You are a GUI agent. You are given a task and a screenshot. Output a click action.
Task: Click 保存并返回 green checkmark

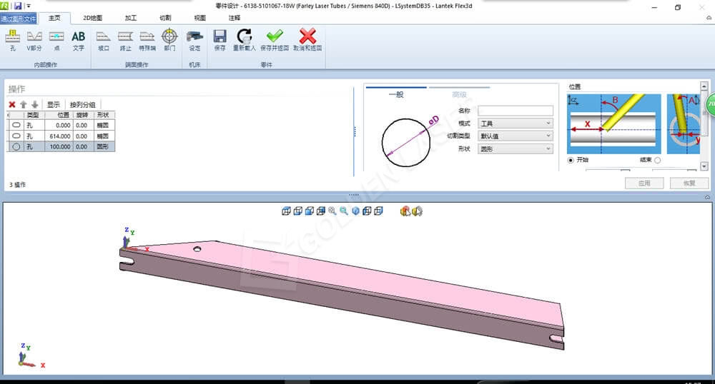pyautogui.click(x=275, y=39)
